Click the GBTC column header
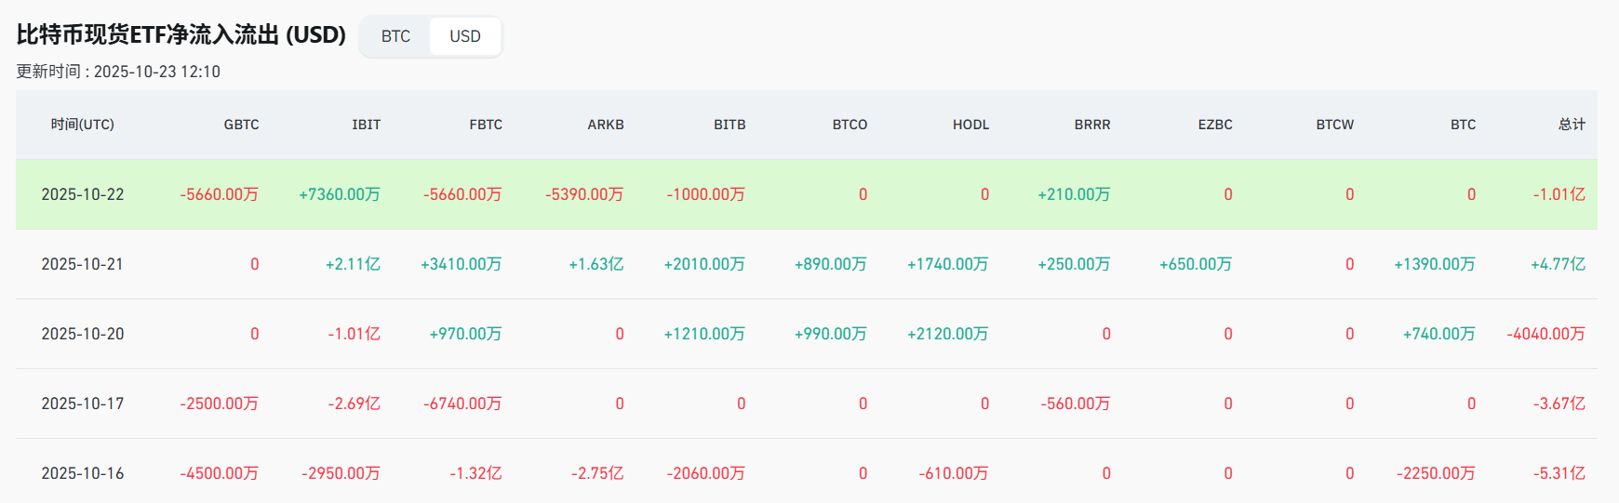The image size is (1619, 503). 241,125
